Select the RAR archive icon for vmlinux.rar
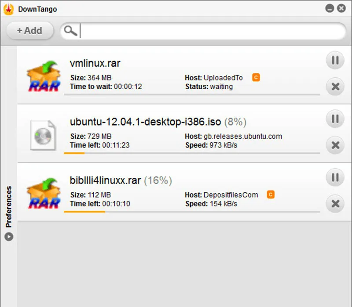 [x=43, y=75]
